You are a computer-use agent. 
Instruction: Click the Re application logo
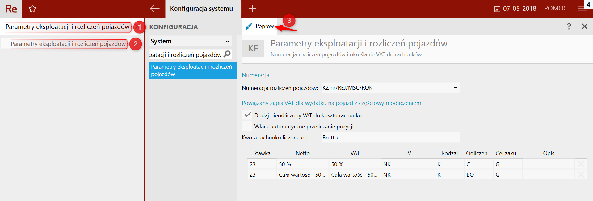pyautogui.click(x=11, y=9)
